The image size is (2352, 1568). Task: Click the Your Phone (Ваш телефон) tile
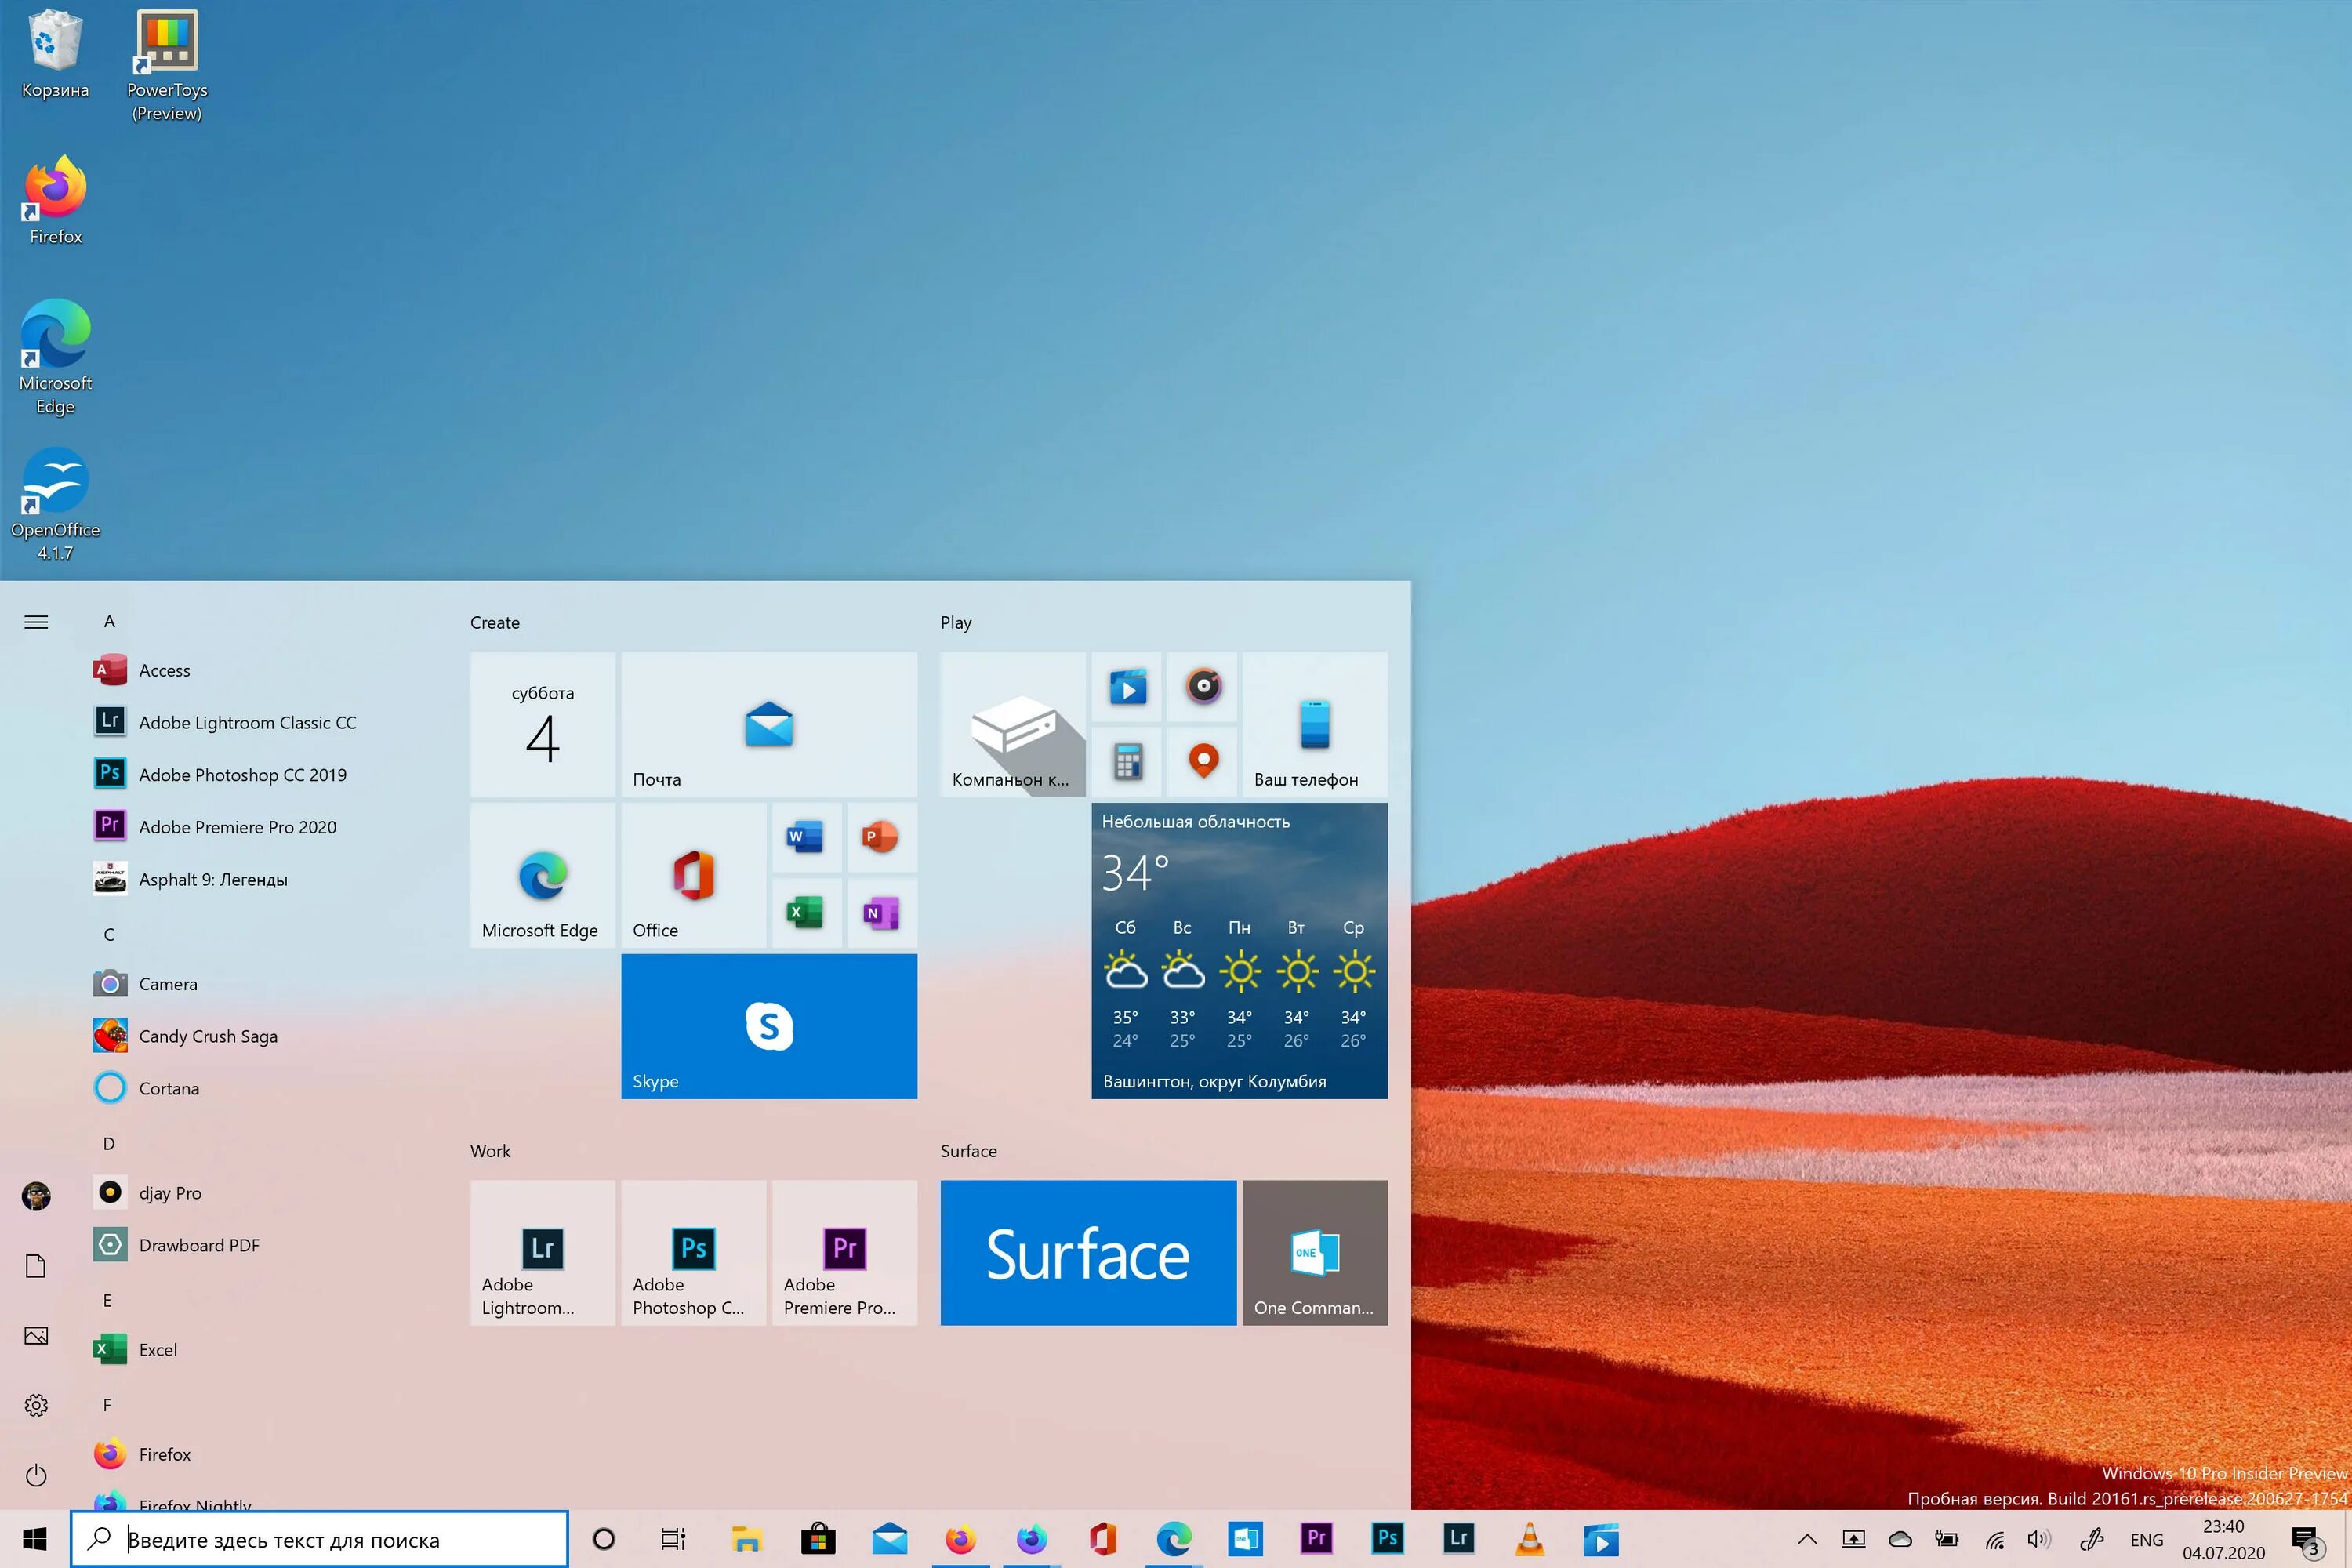[1314, 724]
